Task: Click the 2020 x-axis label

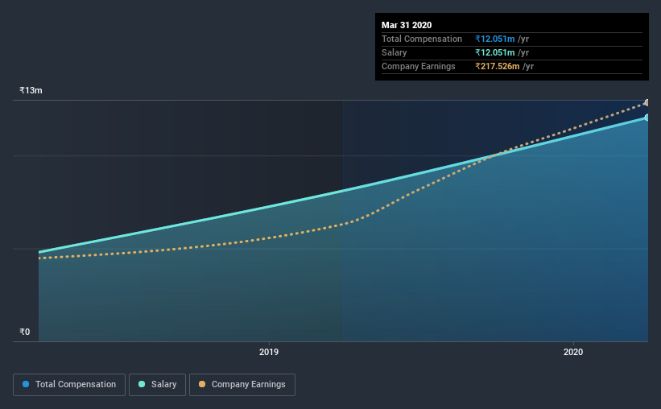Action: [x=573, y=352]
